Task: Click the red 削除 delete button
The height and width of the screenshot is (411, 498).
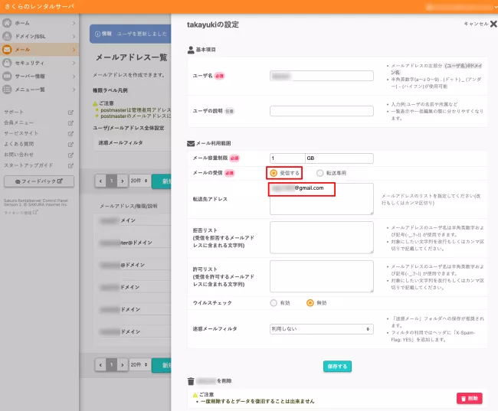Action: point(470,398)
